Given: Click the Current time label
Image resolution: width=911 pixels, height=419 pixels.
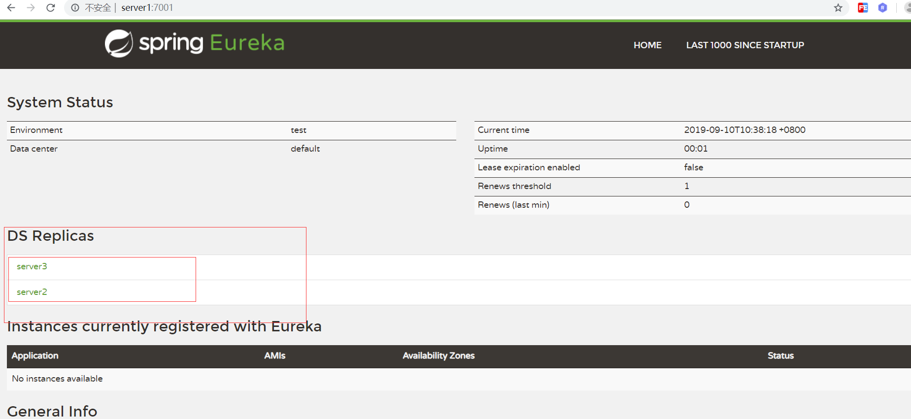Looking at the screenshot, I should 504,130.
